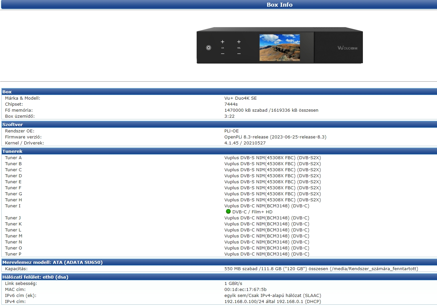Image resolution: width=437 pixels, height=308 pixels.
Task: Select the 1470000 kB szabad memory value
Action: pyautogui.click(x=271, y=110)
